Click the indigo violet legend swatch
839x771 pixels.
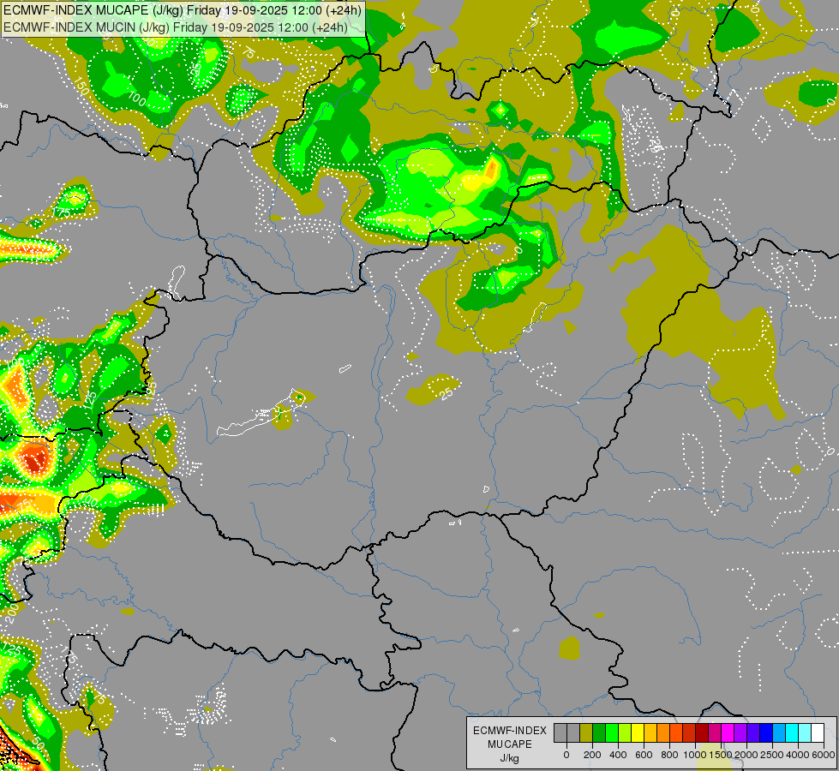point(754,732)
